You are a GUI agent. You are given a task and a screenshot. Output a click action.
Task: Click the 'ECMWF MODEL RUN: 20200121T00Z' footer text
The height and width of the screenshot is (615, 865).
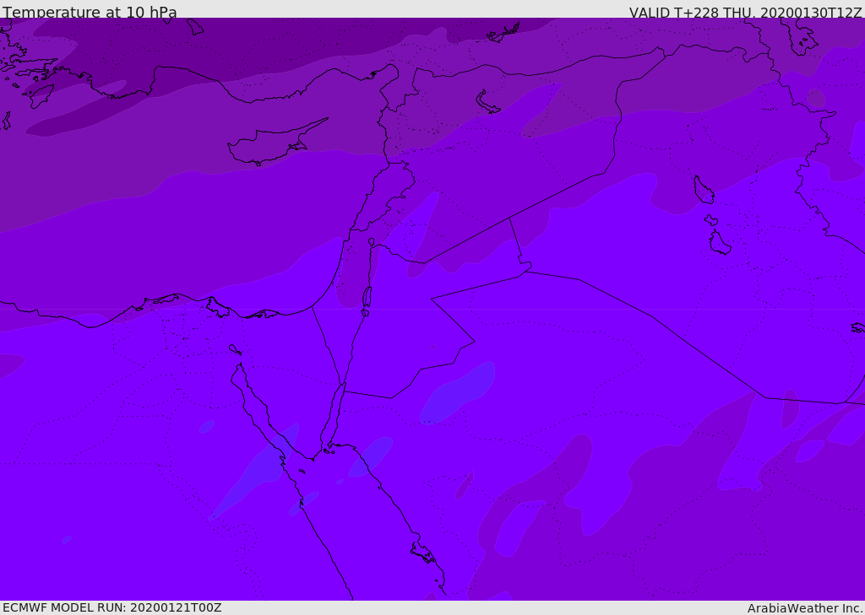pyautogui.click(x=112, y=607)
